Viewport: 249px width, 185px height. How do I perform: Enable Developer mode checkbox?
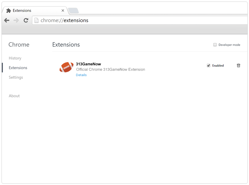215,45
